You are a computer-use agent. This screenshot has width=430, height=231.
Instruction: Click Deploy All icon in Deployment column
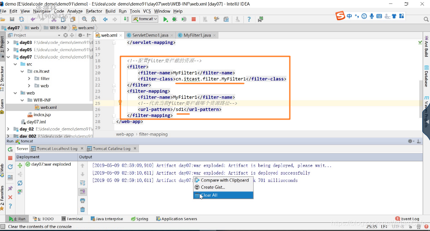[20, 166]
